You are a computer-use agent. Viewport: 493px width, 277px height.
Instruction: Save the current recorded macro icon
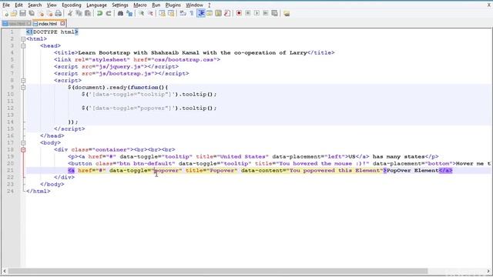pos(274,14)
